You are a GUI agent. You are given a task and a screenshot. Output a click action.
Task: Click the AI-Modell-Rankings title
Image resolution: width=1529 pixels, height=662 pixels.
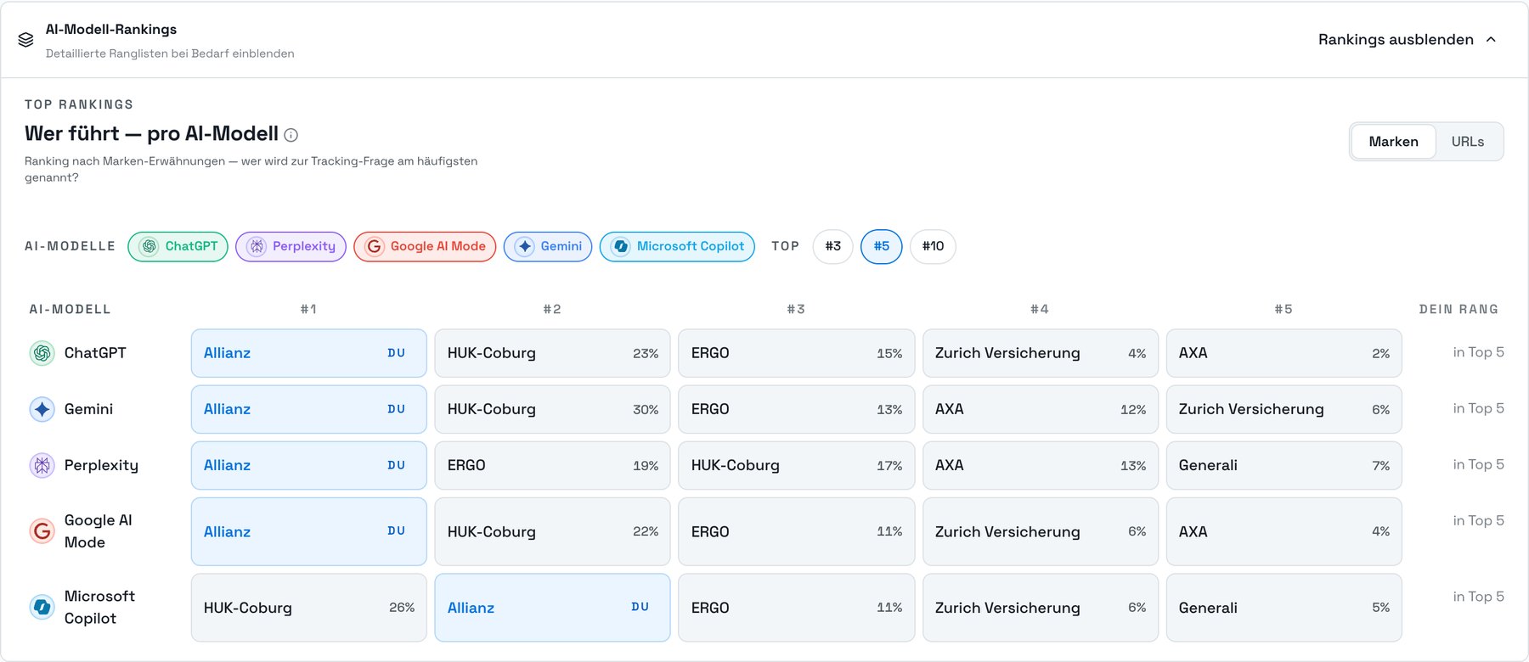coord(111,30)
